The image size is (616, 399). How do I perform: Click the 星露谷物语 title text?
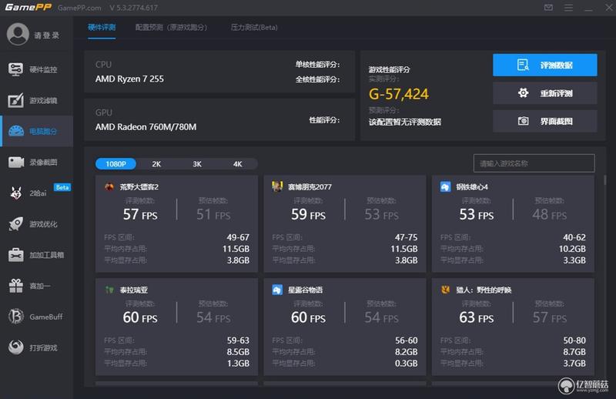(305, 290)
